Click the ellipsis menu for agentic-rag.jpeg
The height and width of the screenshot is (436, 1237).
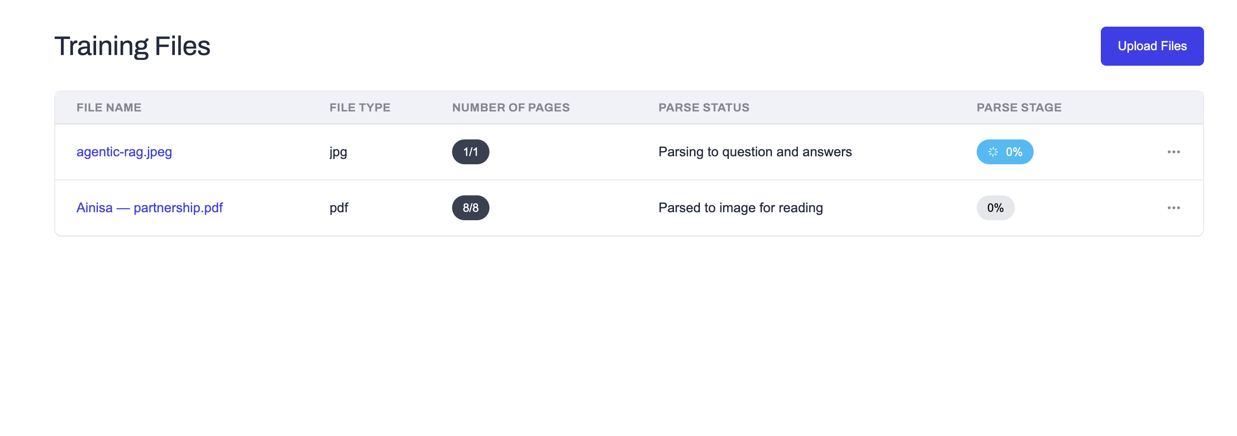[1174, 152]
